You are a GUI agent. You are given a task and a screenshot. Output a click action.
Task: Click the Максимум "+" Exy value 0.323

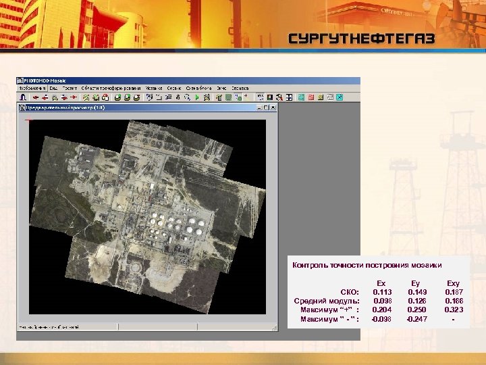tap(454, 310)
